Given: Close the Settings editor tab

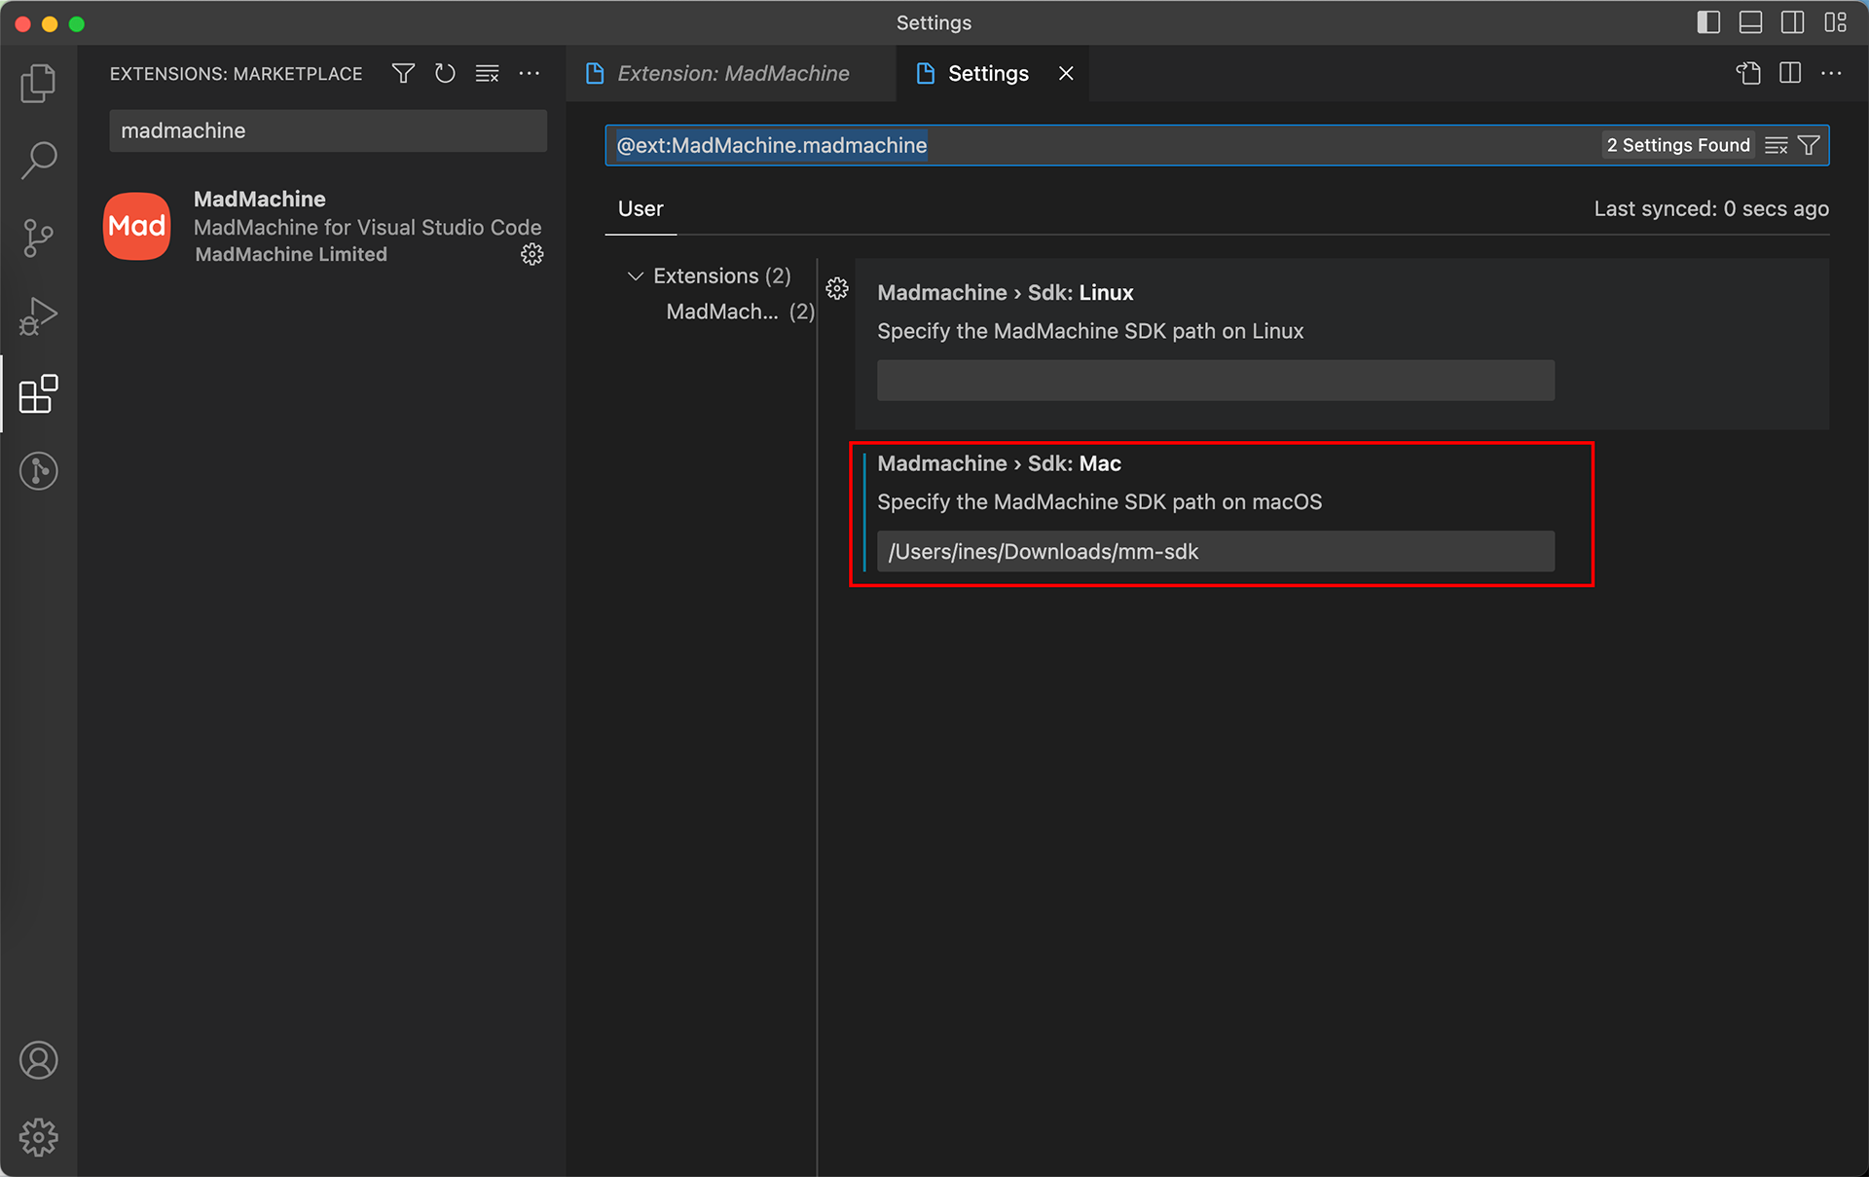Looking at the screenshot, I should click(1066, 73).
